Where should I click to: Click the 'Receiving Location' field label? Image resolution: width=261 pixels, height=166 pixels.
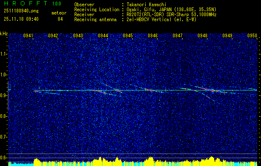point(97,10)
